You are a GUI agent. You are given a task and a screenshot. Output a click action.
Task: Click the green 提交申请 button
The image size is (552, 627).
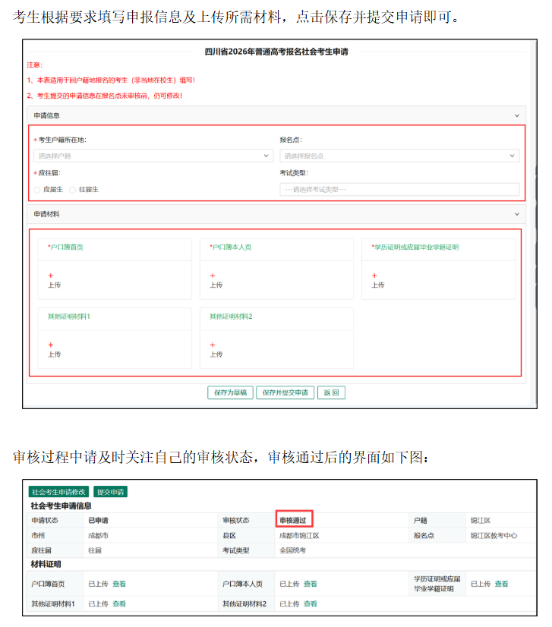click(111, 492)
